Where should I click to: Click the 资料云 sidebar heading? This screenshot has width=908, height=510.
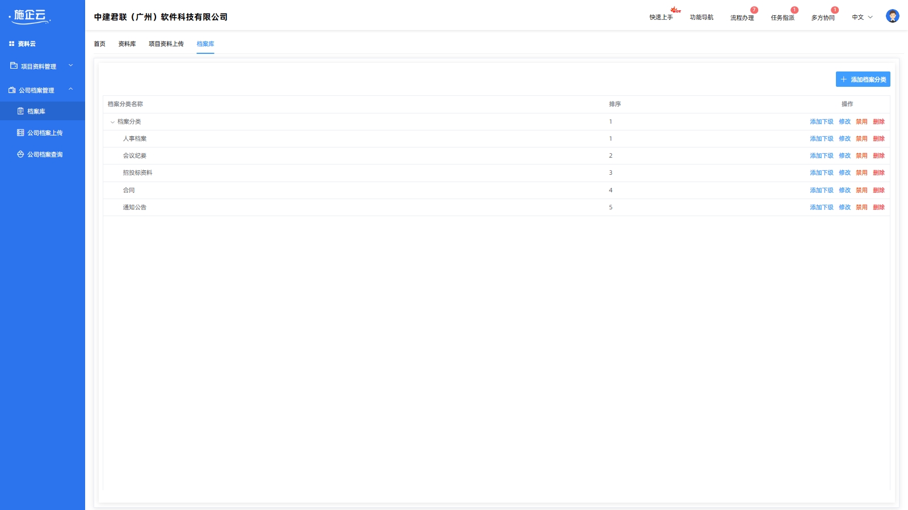pos(27,44)
